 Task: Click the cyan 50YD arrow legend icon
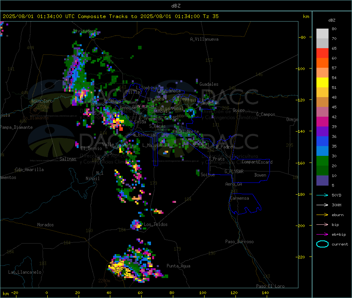click(x=322, y=195)
